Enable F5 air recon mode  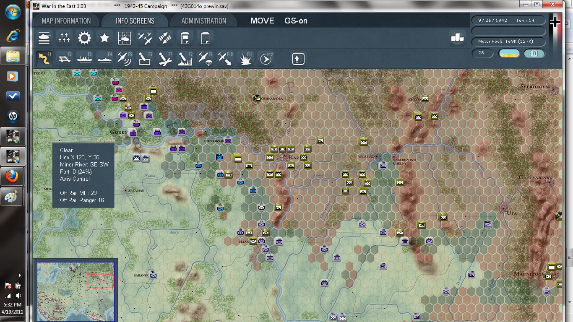coord(125,59)
